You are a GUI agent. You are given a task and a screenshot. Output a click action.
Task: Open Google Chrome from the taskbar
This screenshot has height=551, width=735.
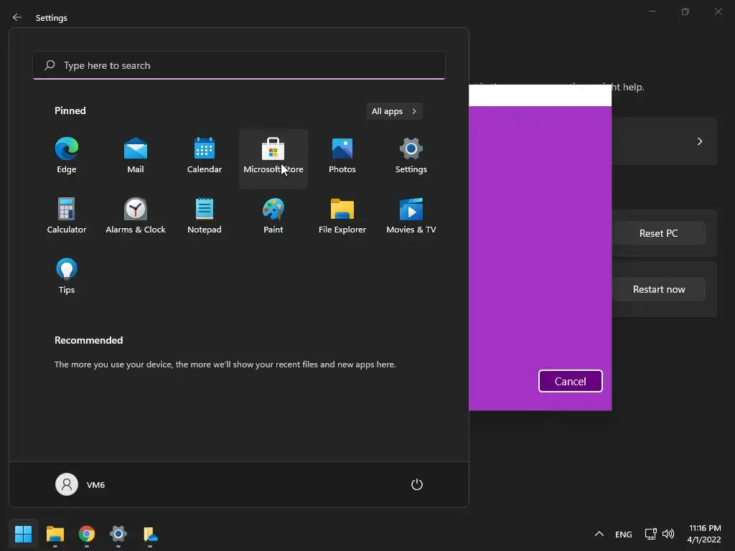pos(87,534)
